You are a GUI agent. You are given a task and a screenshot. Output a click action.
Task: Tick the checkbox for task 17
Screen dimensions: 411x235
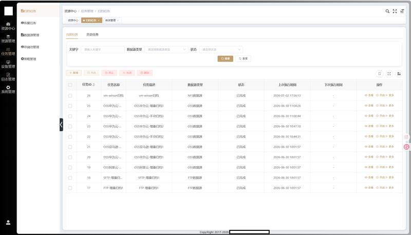tap(70, 188)
